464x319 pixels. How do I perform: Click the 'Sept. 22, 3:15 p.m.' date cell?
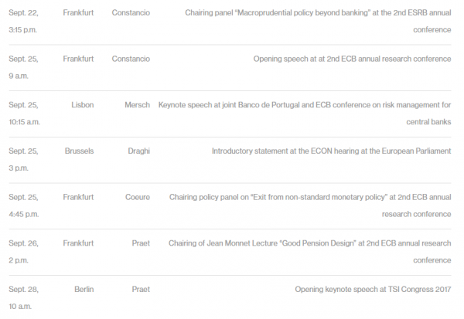[x=23, y=22]
